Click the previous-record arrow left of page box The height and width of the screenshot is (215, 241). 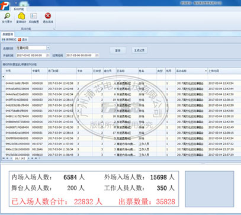click(11, 158)
